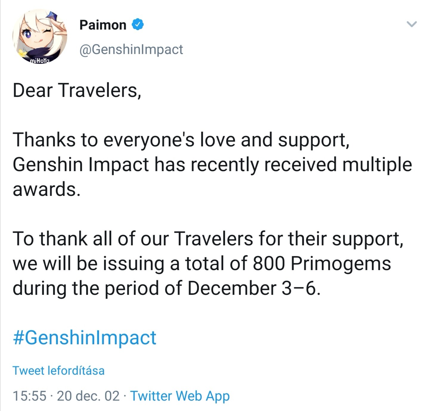
Task: Open the Twitter Web App source link
Action: (180, 396)
